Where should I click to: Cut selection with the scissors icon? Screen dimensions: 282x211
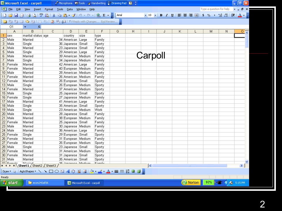53,16
